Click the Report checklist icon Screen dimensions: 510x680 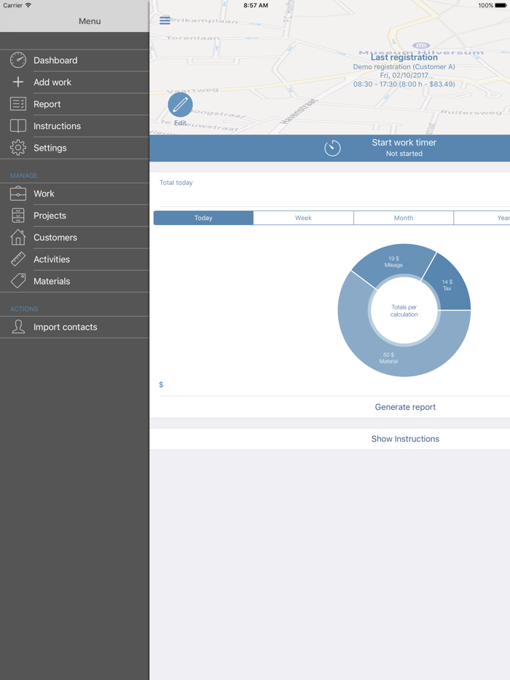[17, 104]
